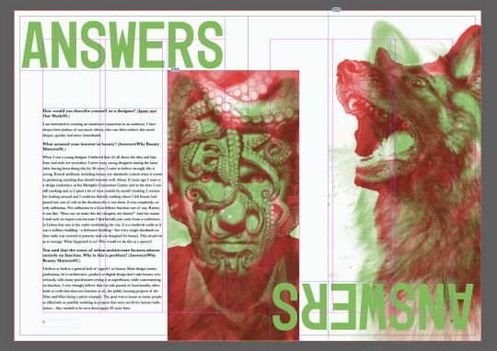Image resolution: width=497 pixels, height=351 pixels.
Task: Click the paragraph starting 'I am interested in creating'
Action: pos(98,130)
